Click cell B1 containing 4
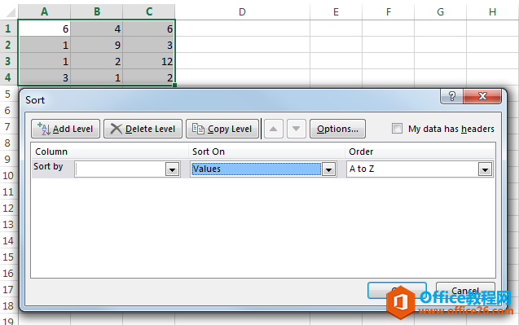Screen dimensions: 519x325 (97, 29)
